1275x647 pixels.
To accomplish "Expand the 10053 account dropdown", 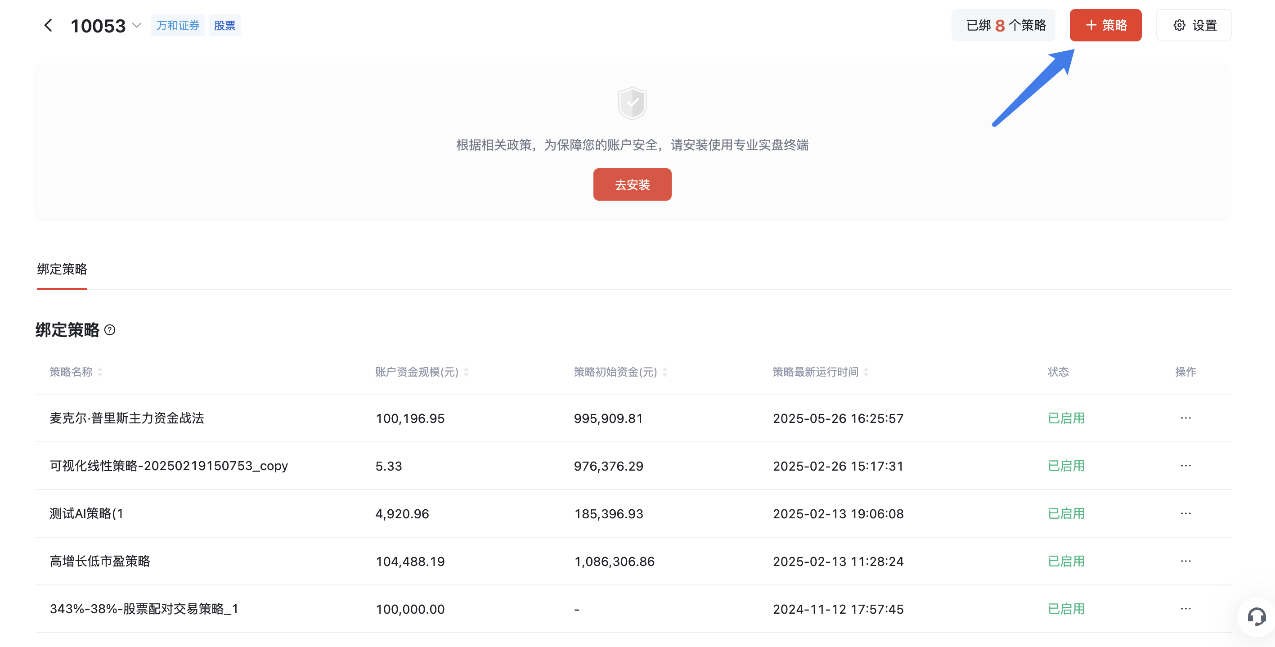I will [137, 25].
